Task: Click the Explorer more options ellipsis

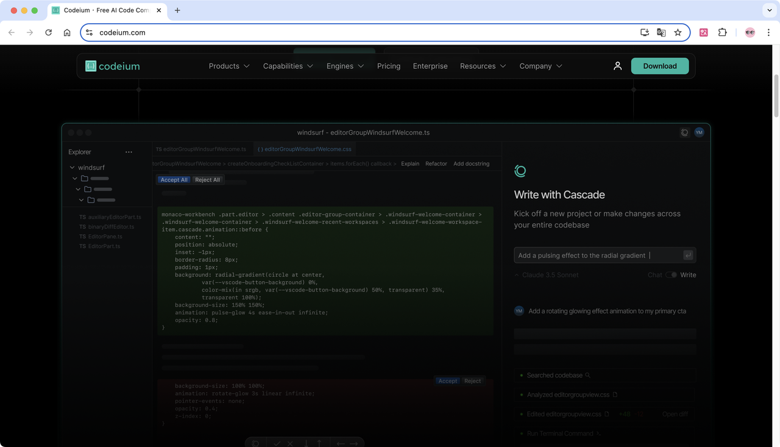Action: coord(129,152)
